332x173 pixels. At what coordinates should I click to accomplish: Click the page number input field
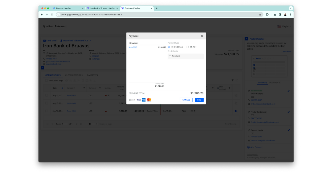(x=64, y=124)
